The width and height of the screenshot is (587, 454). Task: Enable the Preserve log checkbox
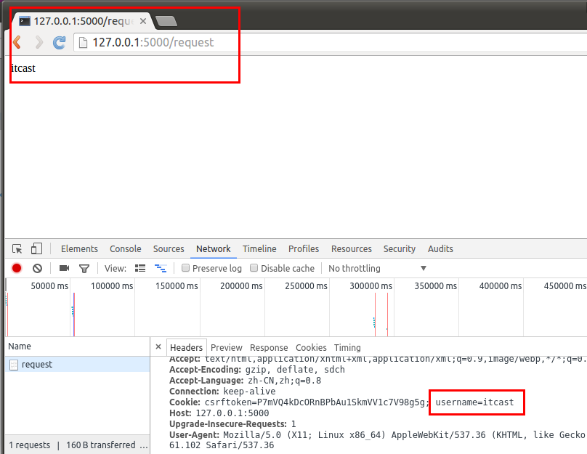pyautogui.click(x=186, y=268)
